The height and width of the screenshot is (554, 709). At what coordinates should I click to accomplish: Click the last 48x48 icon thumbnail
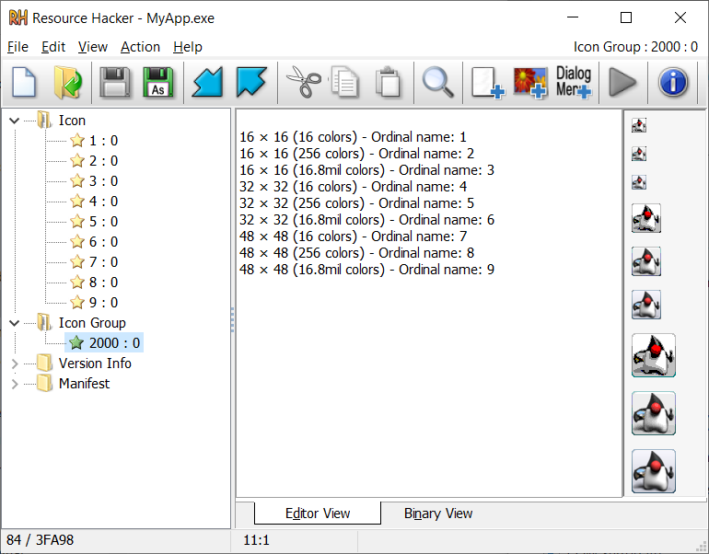tap(654, 471)
